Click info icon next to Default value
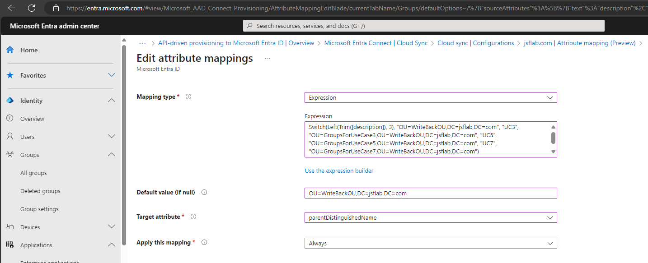Screen dimensions: 648x263 point(204,192)
